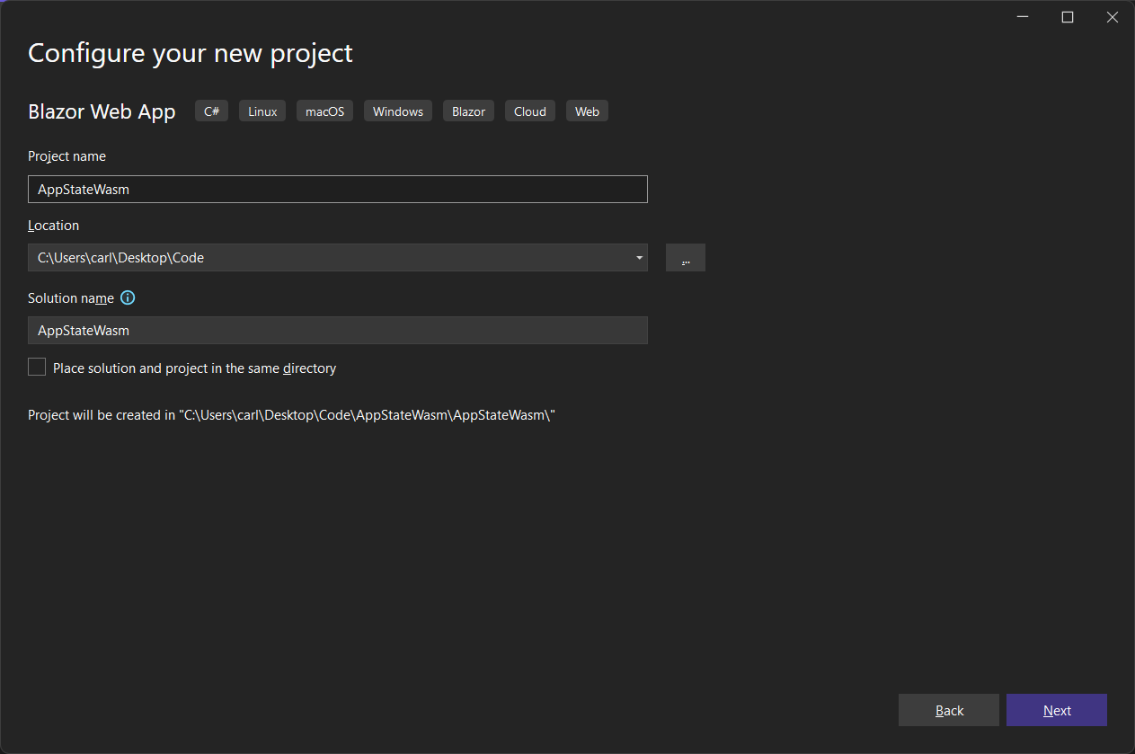Click the Cloud tag
Viewport: 1135px width, 754px height.
click(530, 111)
